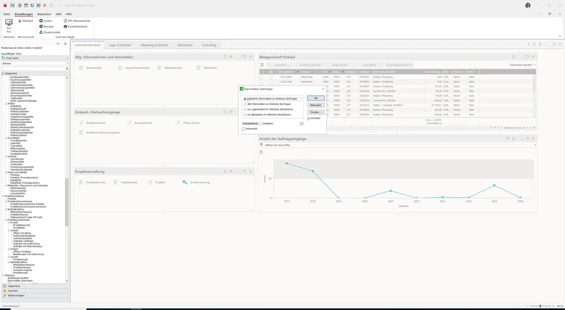Click the Drucker... button

pos(315,112)
